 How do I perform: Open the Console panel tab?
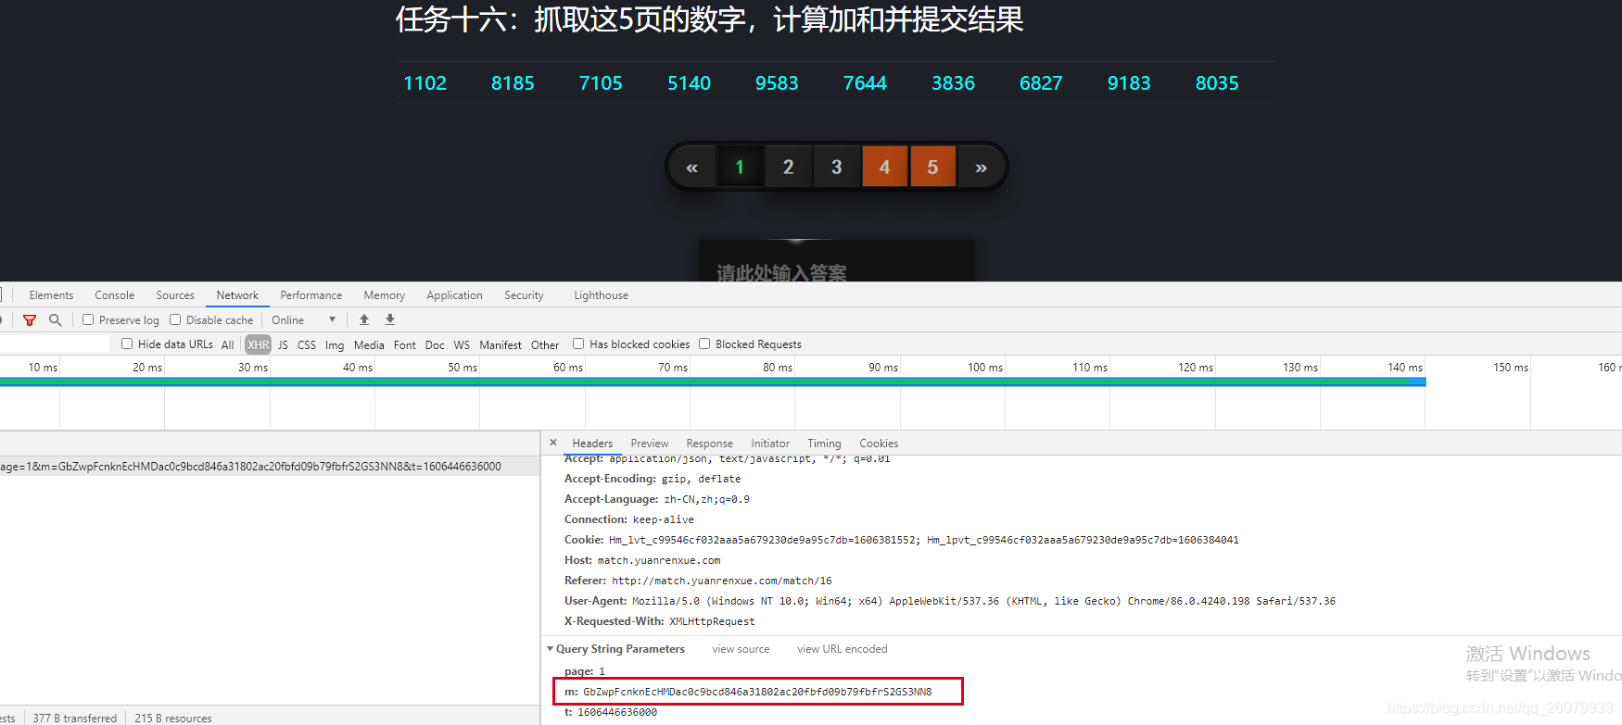pyautogui.click(x=115, y=295)
